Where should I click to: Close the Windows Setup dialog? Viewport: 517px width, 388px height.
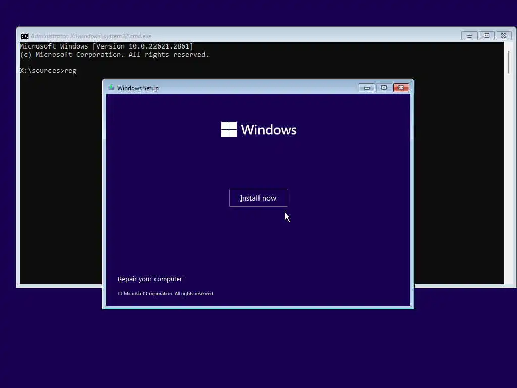pyautogui.click(x=401, y=88)
